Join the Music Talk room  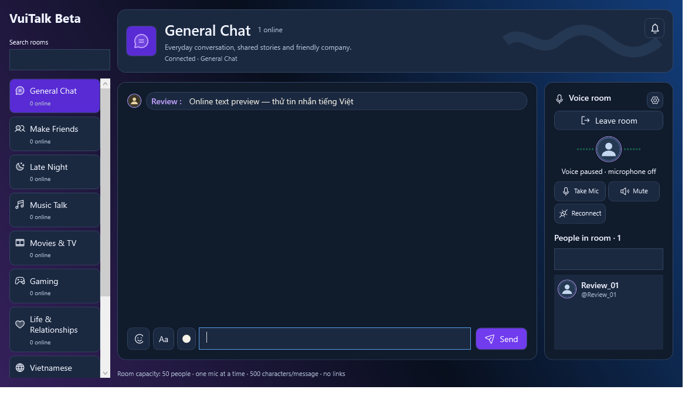click(x=55, y=210)
